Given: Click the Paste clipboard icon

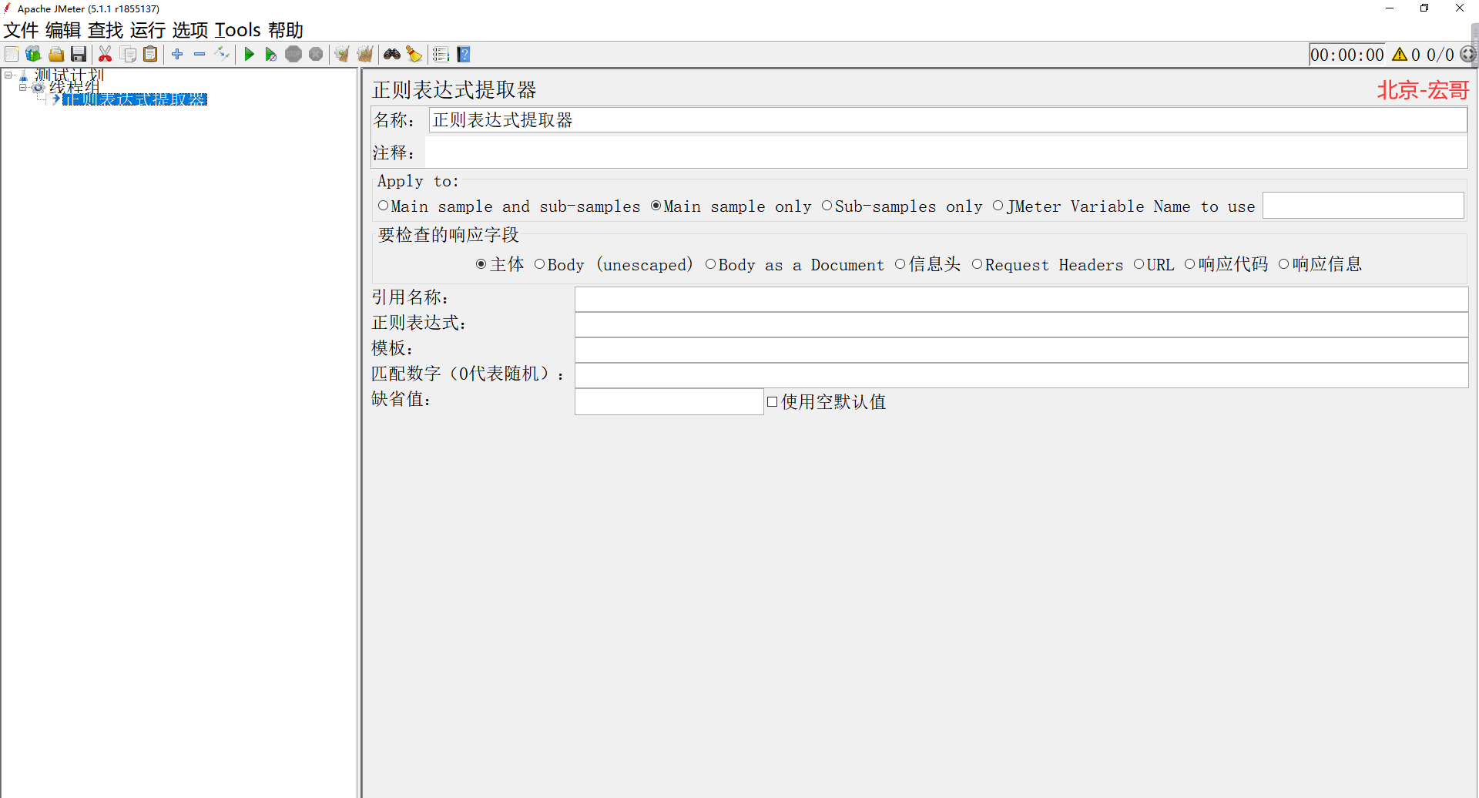Looking at the screenshot, I should pyautogui.click(x=151, y=54).
